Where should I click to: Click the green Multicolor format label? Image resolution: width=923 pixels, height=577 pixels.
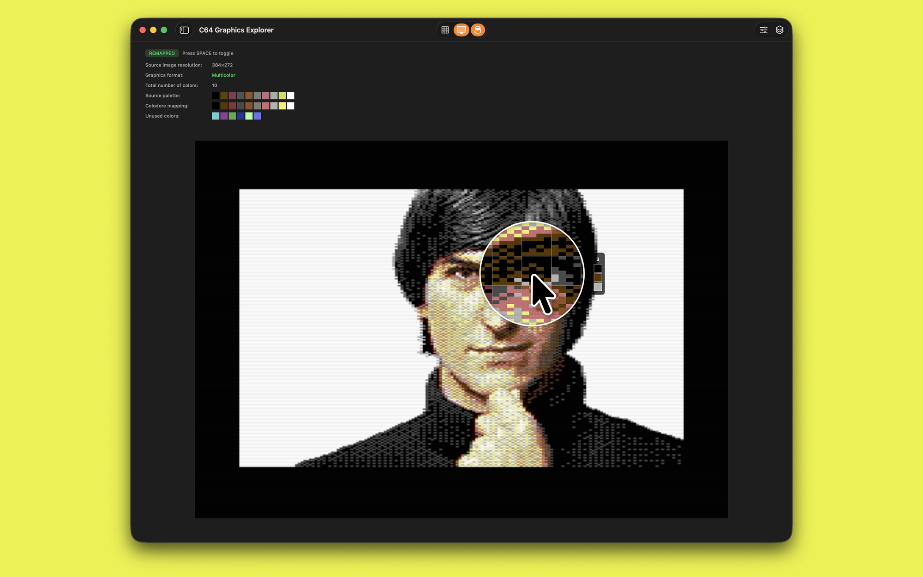223,75
